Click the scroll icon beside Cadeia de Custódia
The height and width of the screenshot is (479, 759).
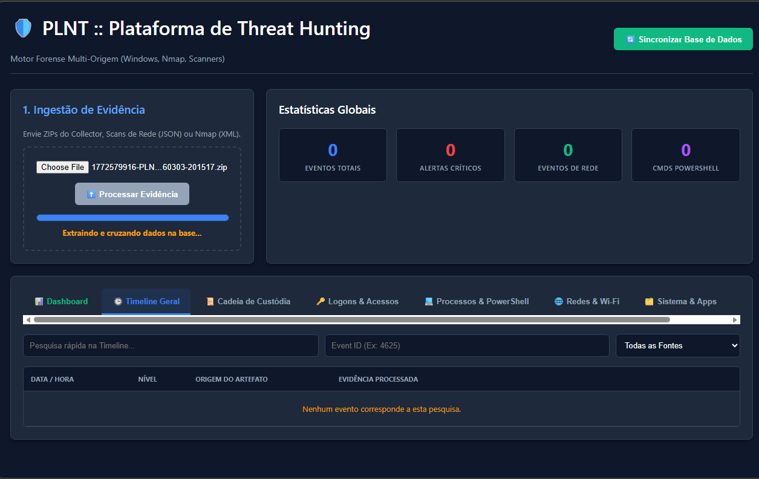click(210, 301)
